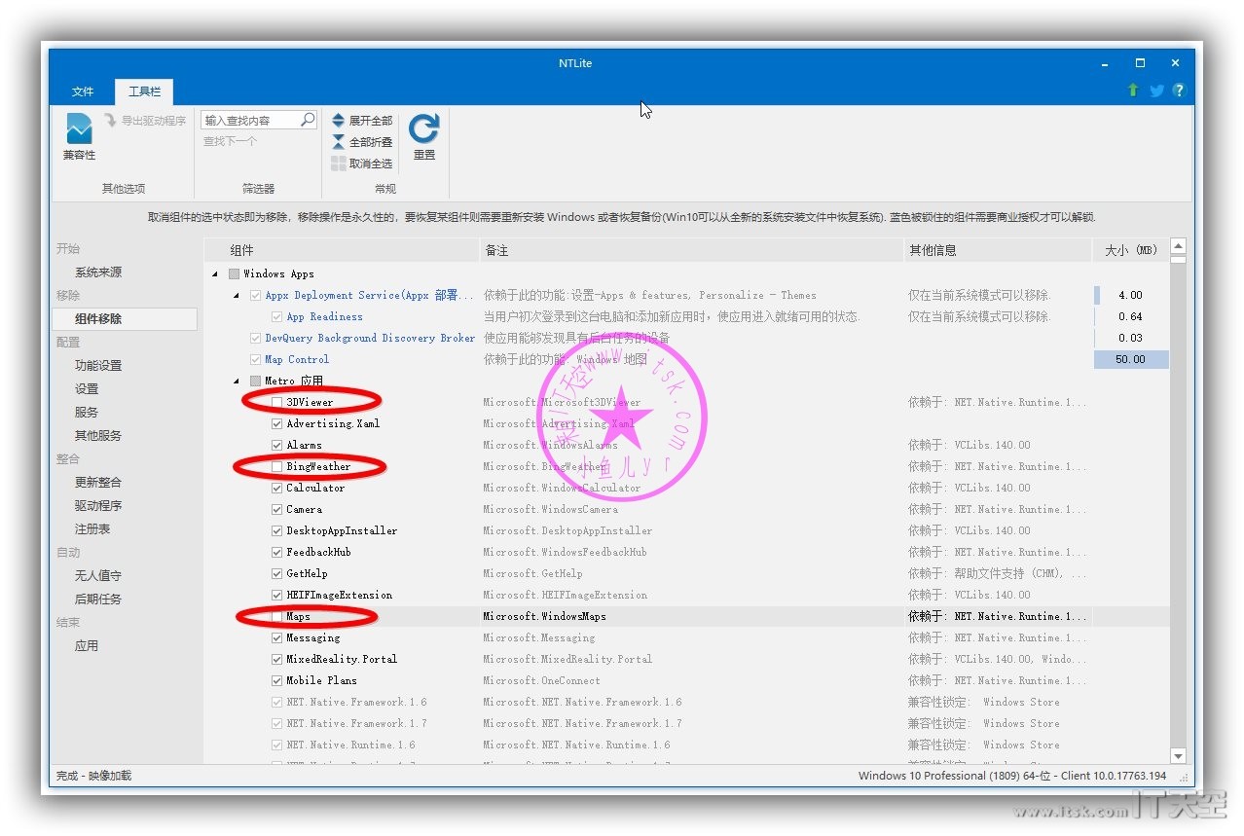Open the 兼容性 compatibility tool

tap(79, 137)
